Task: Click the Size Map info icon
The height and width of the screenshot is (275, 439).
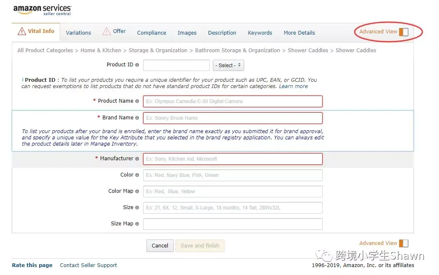Action: click(x=137, y=224)
